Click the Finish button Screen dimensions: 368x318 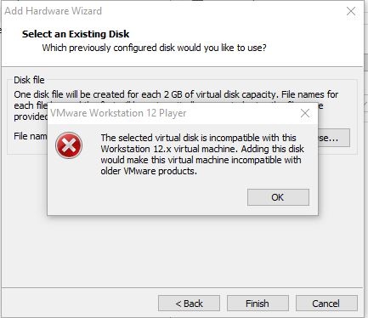pyautogui.click(x=258, y=304)
